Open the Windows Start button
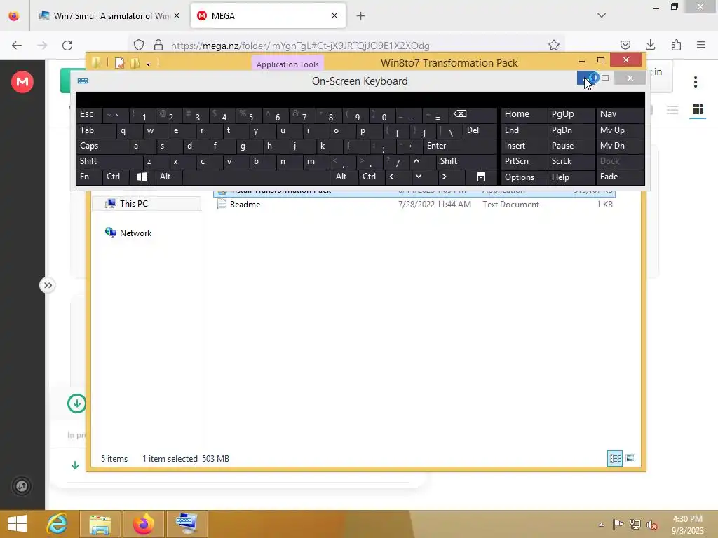 tap(18, 524)
